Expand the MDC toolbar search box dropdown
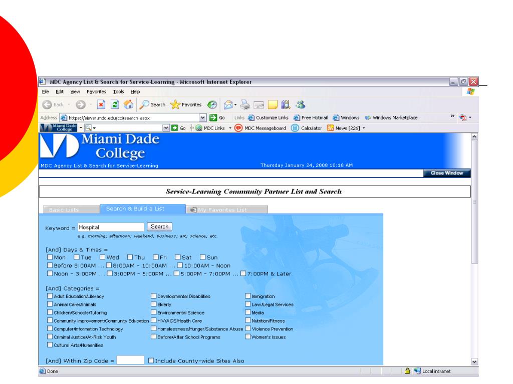This screenshot has width=513, height=384. coord(166,128)
